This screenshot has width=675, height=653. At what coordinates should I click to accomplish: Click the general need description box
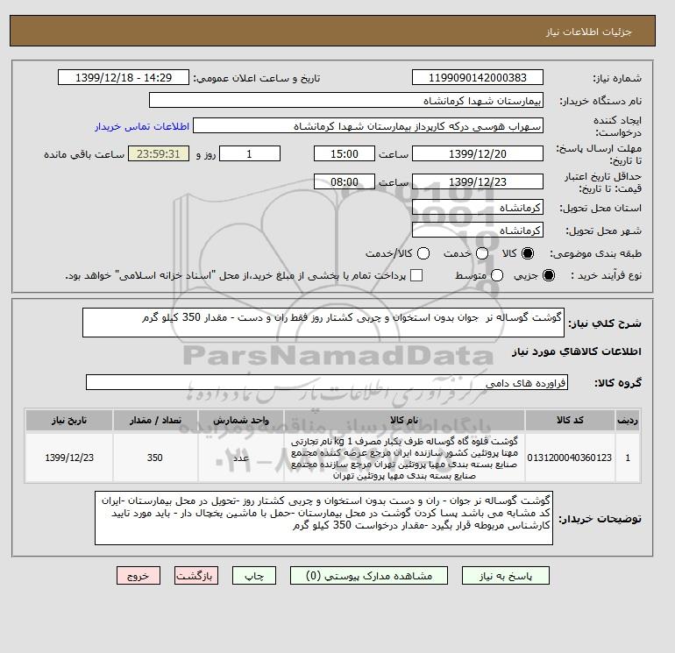[323, 323]
